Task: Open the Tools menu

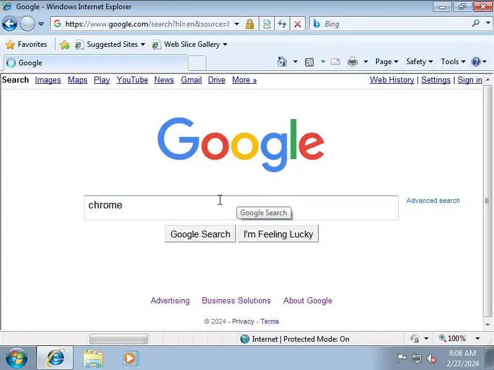Action: 453,62
